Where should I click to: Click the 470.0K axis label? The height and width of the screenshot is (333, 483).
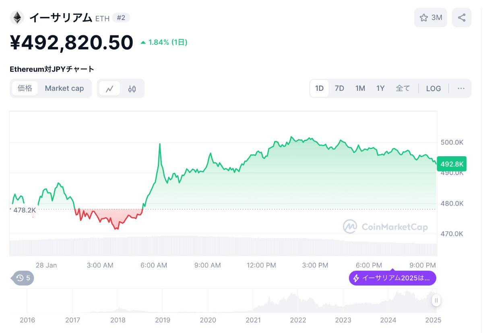pos(452,234)
